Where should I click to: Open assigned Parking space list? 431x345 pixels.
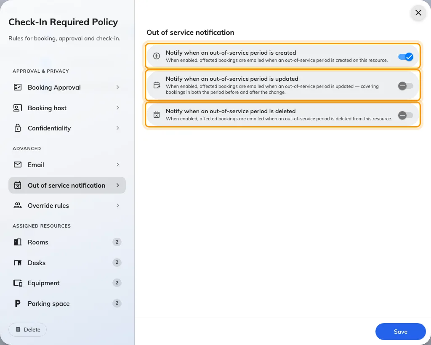[67, 303]
